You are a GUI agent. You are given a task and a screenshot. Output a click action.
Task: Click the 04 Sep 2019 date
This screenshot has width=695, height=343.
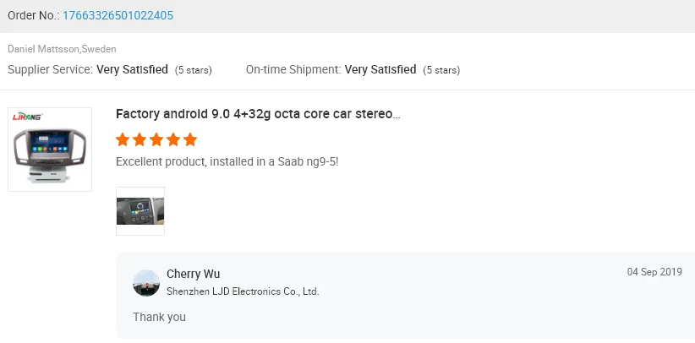(654, 272)
